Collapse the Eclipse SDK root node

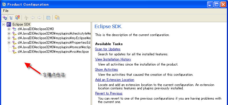pyautogui.click(x=4, y=25)
